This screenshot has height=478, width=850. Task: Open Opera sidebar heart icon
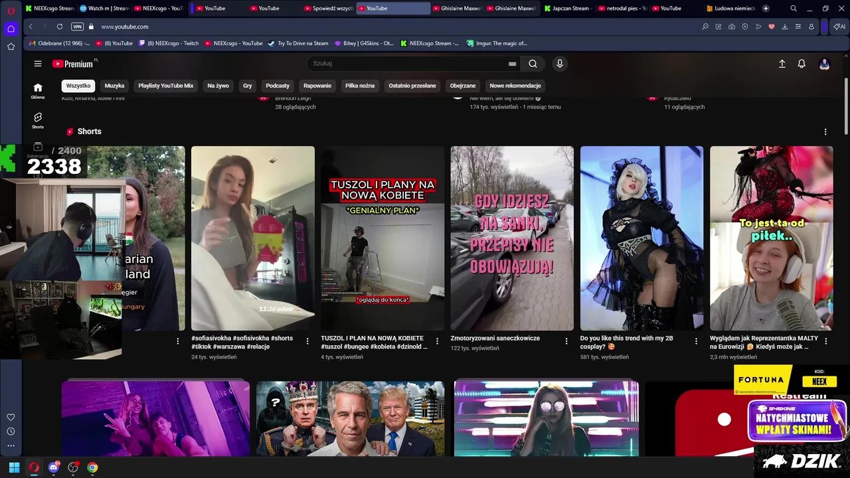11,417
